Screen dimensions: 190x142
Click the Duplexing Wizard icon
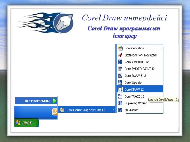click(120, 103)
